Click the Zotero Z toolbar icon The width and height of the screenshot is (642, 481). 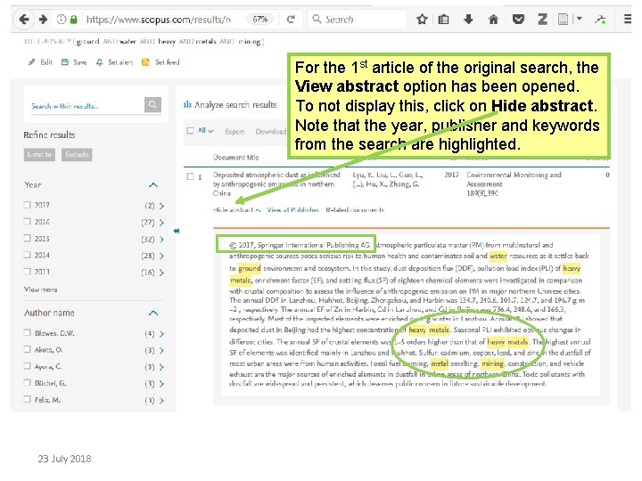coord(542,20)
